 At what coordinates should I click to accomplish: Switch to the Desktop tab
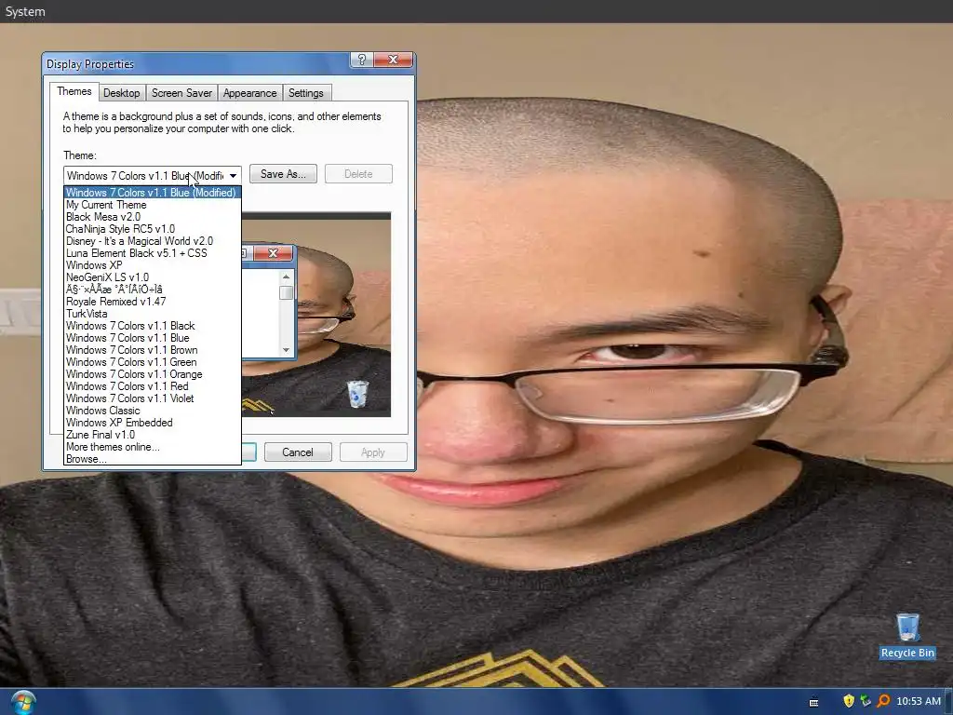(121, 93)
